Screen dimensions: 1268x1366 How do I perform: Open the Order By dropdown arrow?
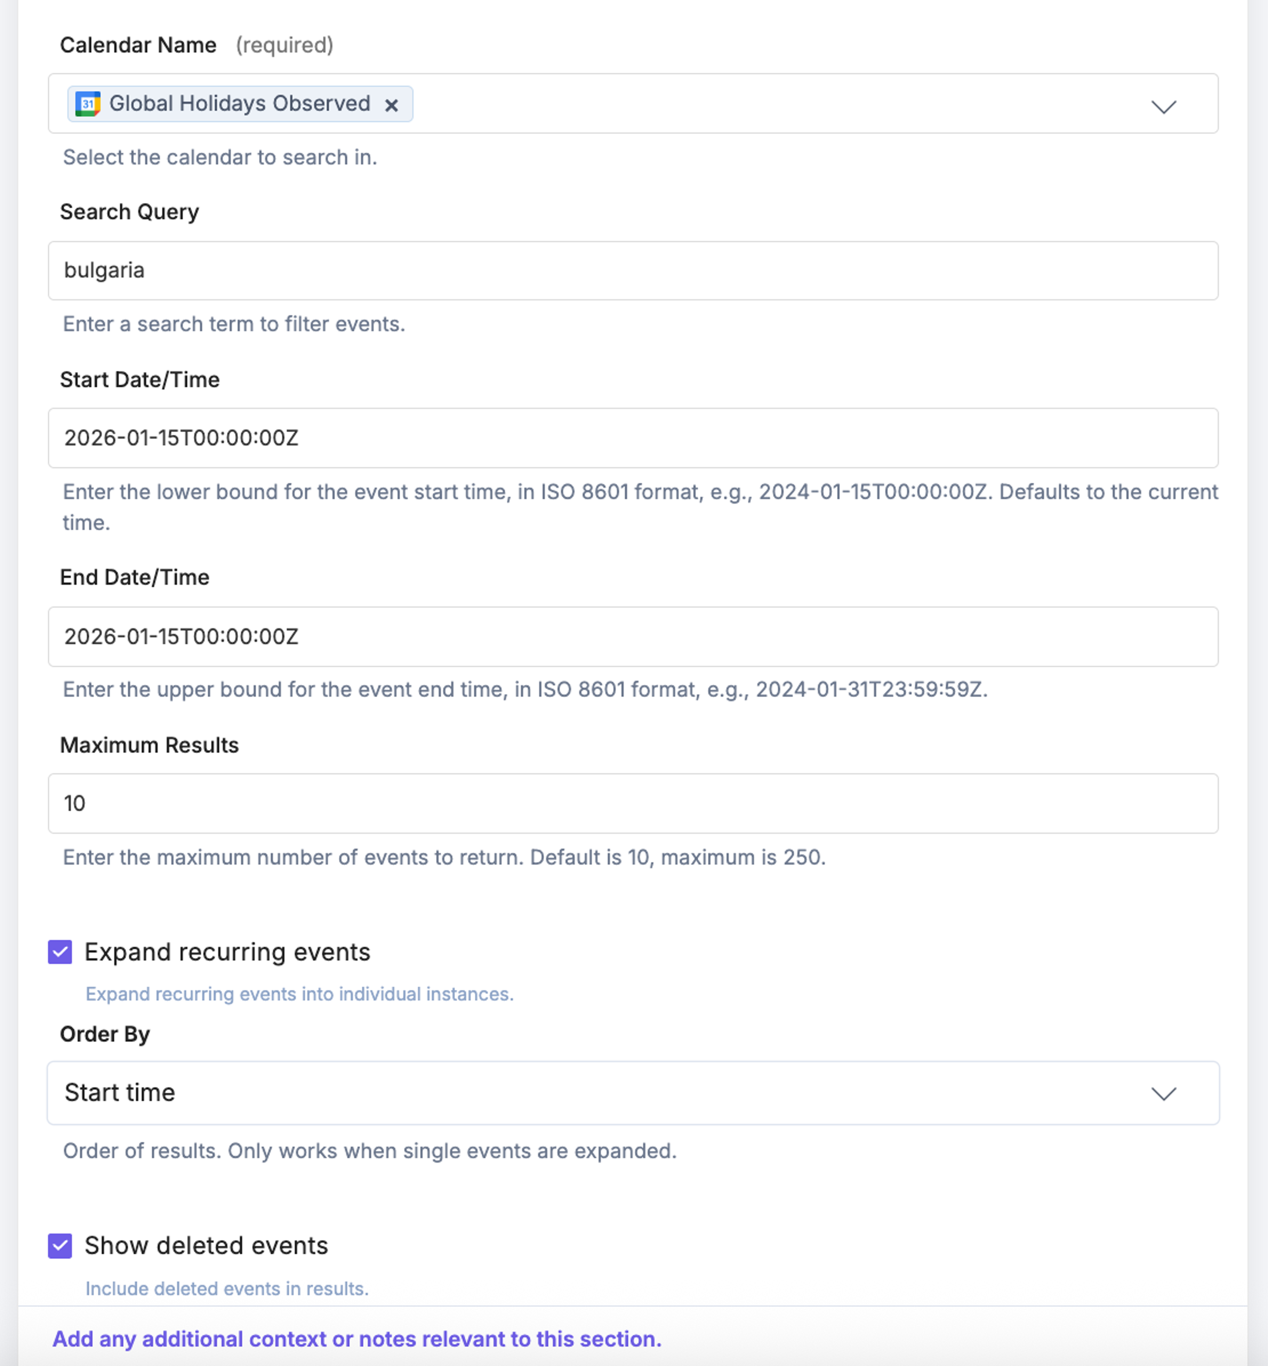point(1164,1093)
